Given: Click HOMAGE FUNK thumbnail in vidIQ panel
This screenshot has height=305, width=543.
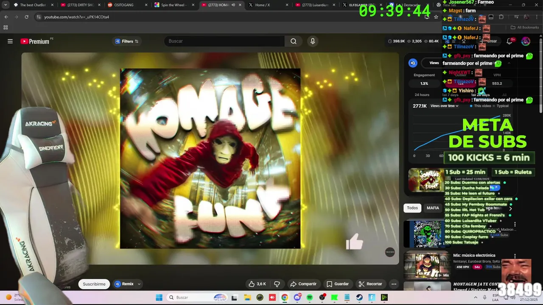Looking at the screenshot, I should [x=426, y=180].
